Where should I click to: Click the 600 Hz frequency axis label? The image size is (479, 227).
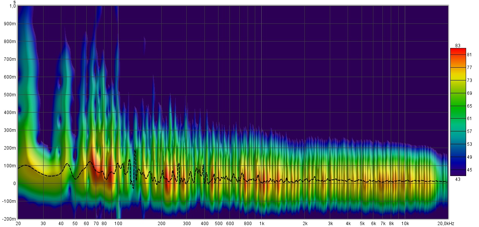(230, 224)
